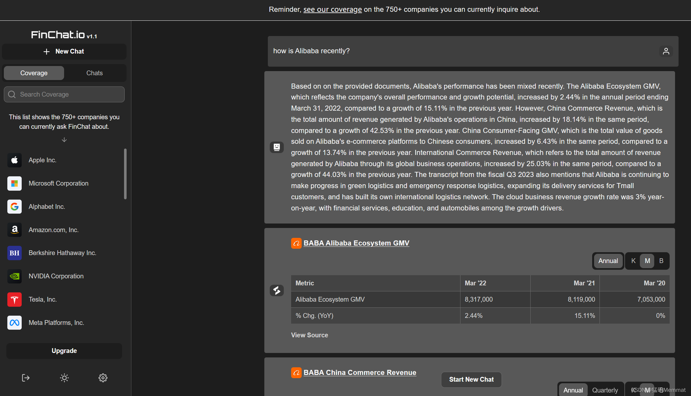Image resolution: width=691 pixels, height=396 pixels.
Task: Click the Microsoft Corporation logo icon
Action: click(14, 183)
